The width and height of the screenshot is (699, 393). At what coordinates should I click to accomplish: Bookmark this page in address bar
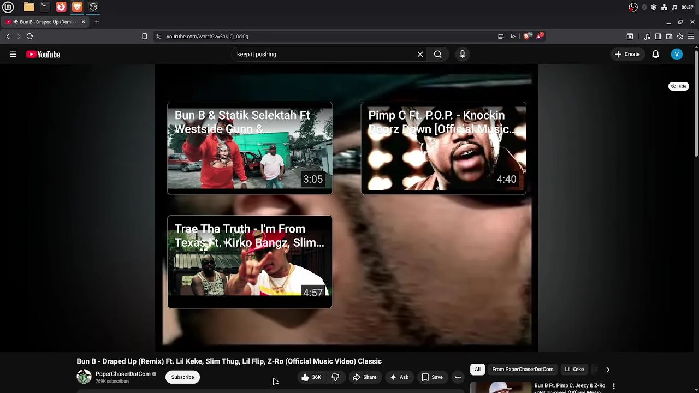pos(144,36)
